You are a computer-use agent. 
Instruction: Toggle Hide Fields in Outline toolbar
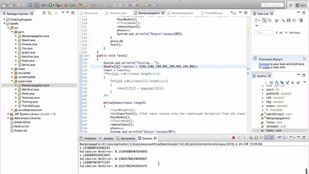282,83
